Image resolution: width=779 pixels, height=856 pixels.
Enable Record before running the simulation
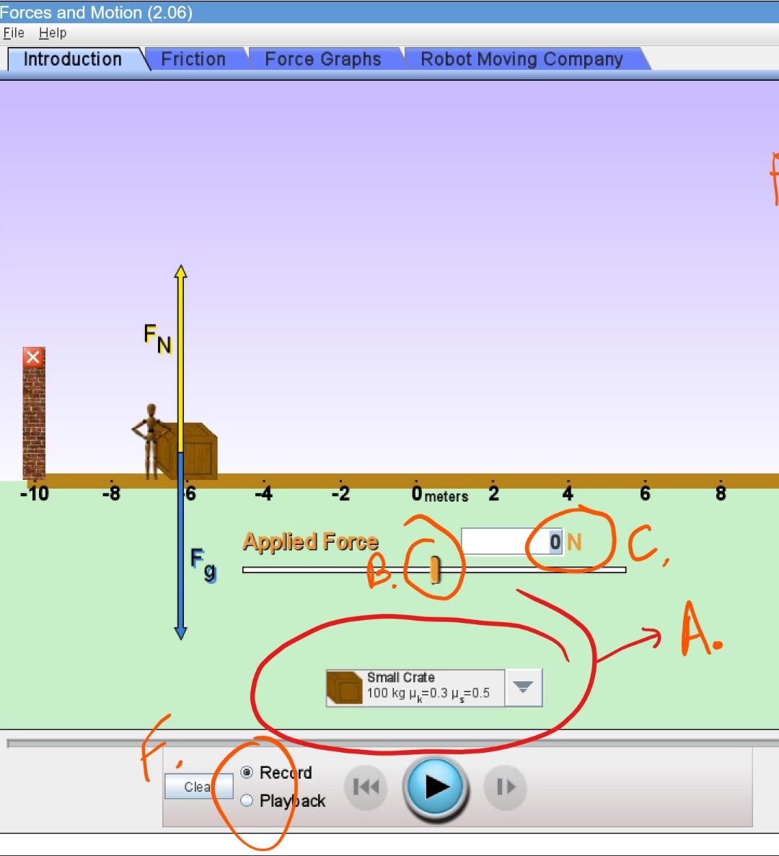247,772
